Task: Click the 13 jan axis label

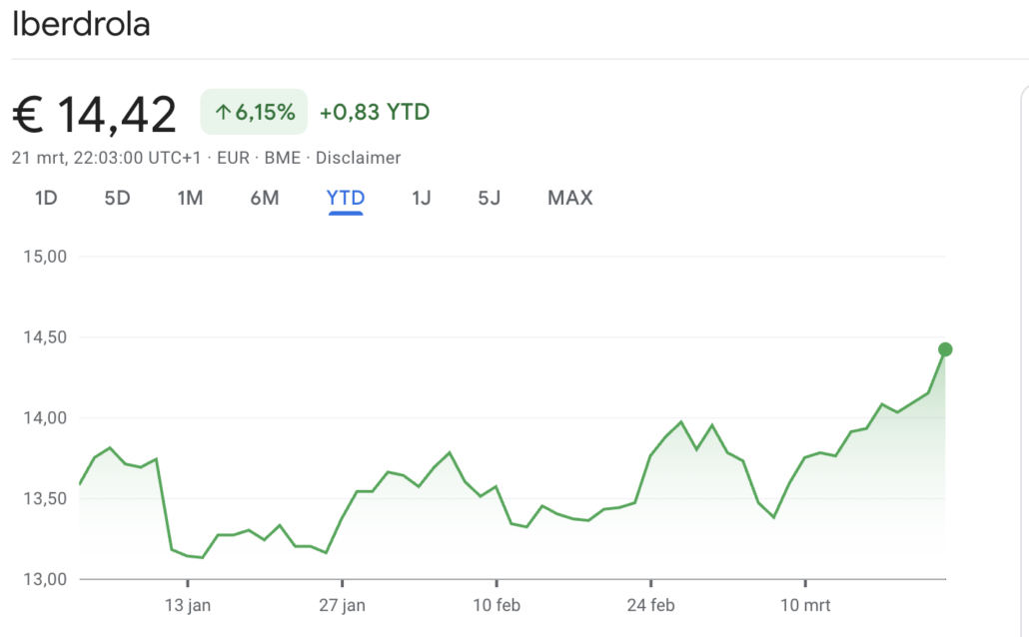Action: coord(188,605)
